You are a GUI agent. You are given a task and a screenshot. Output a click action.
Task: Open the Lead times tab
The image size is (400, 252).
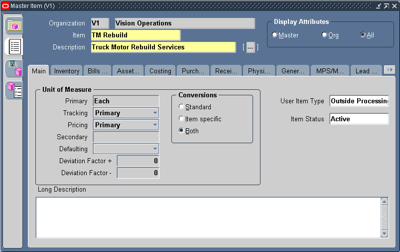366,71
